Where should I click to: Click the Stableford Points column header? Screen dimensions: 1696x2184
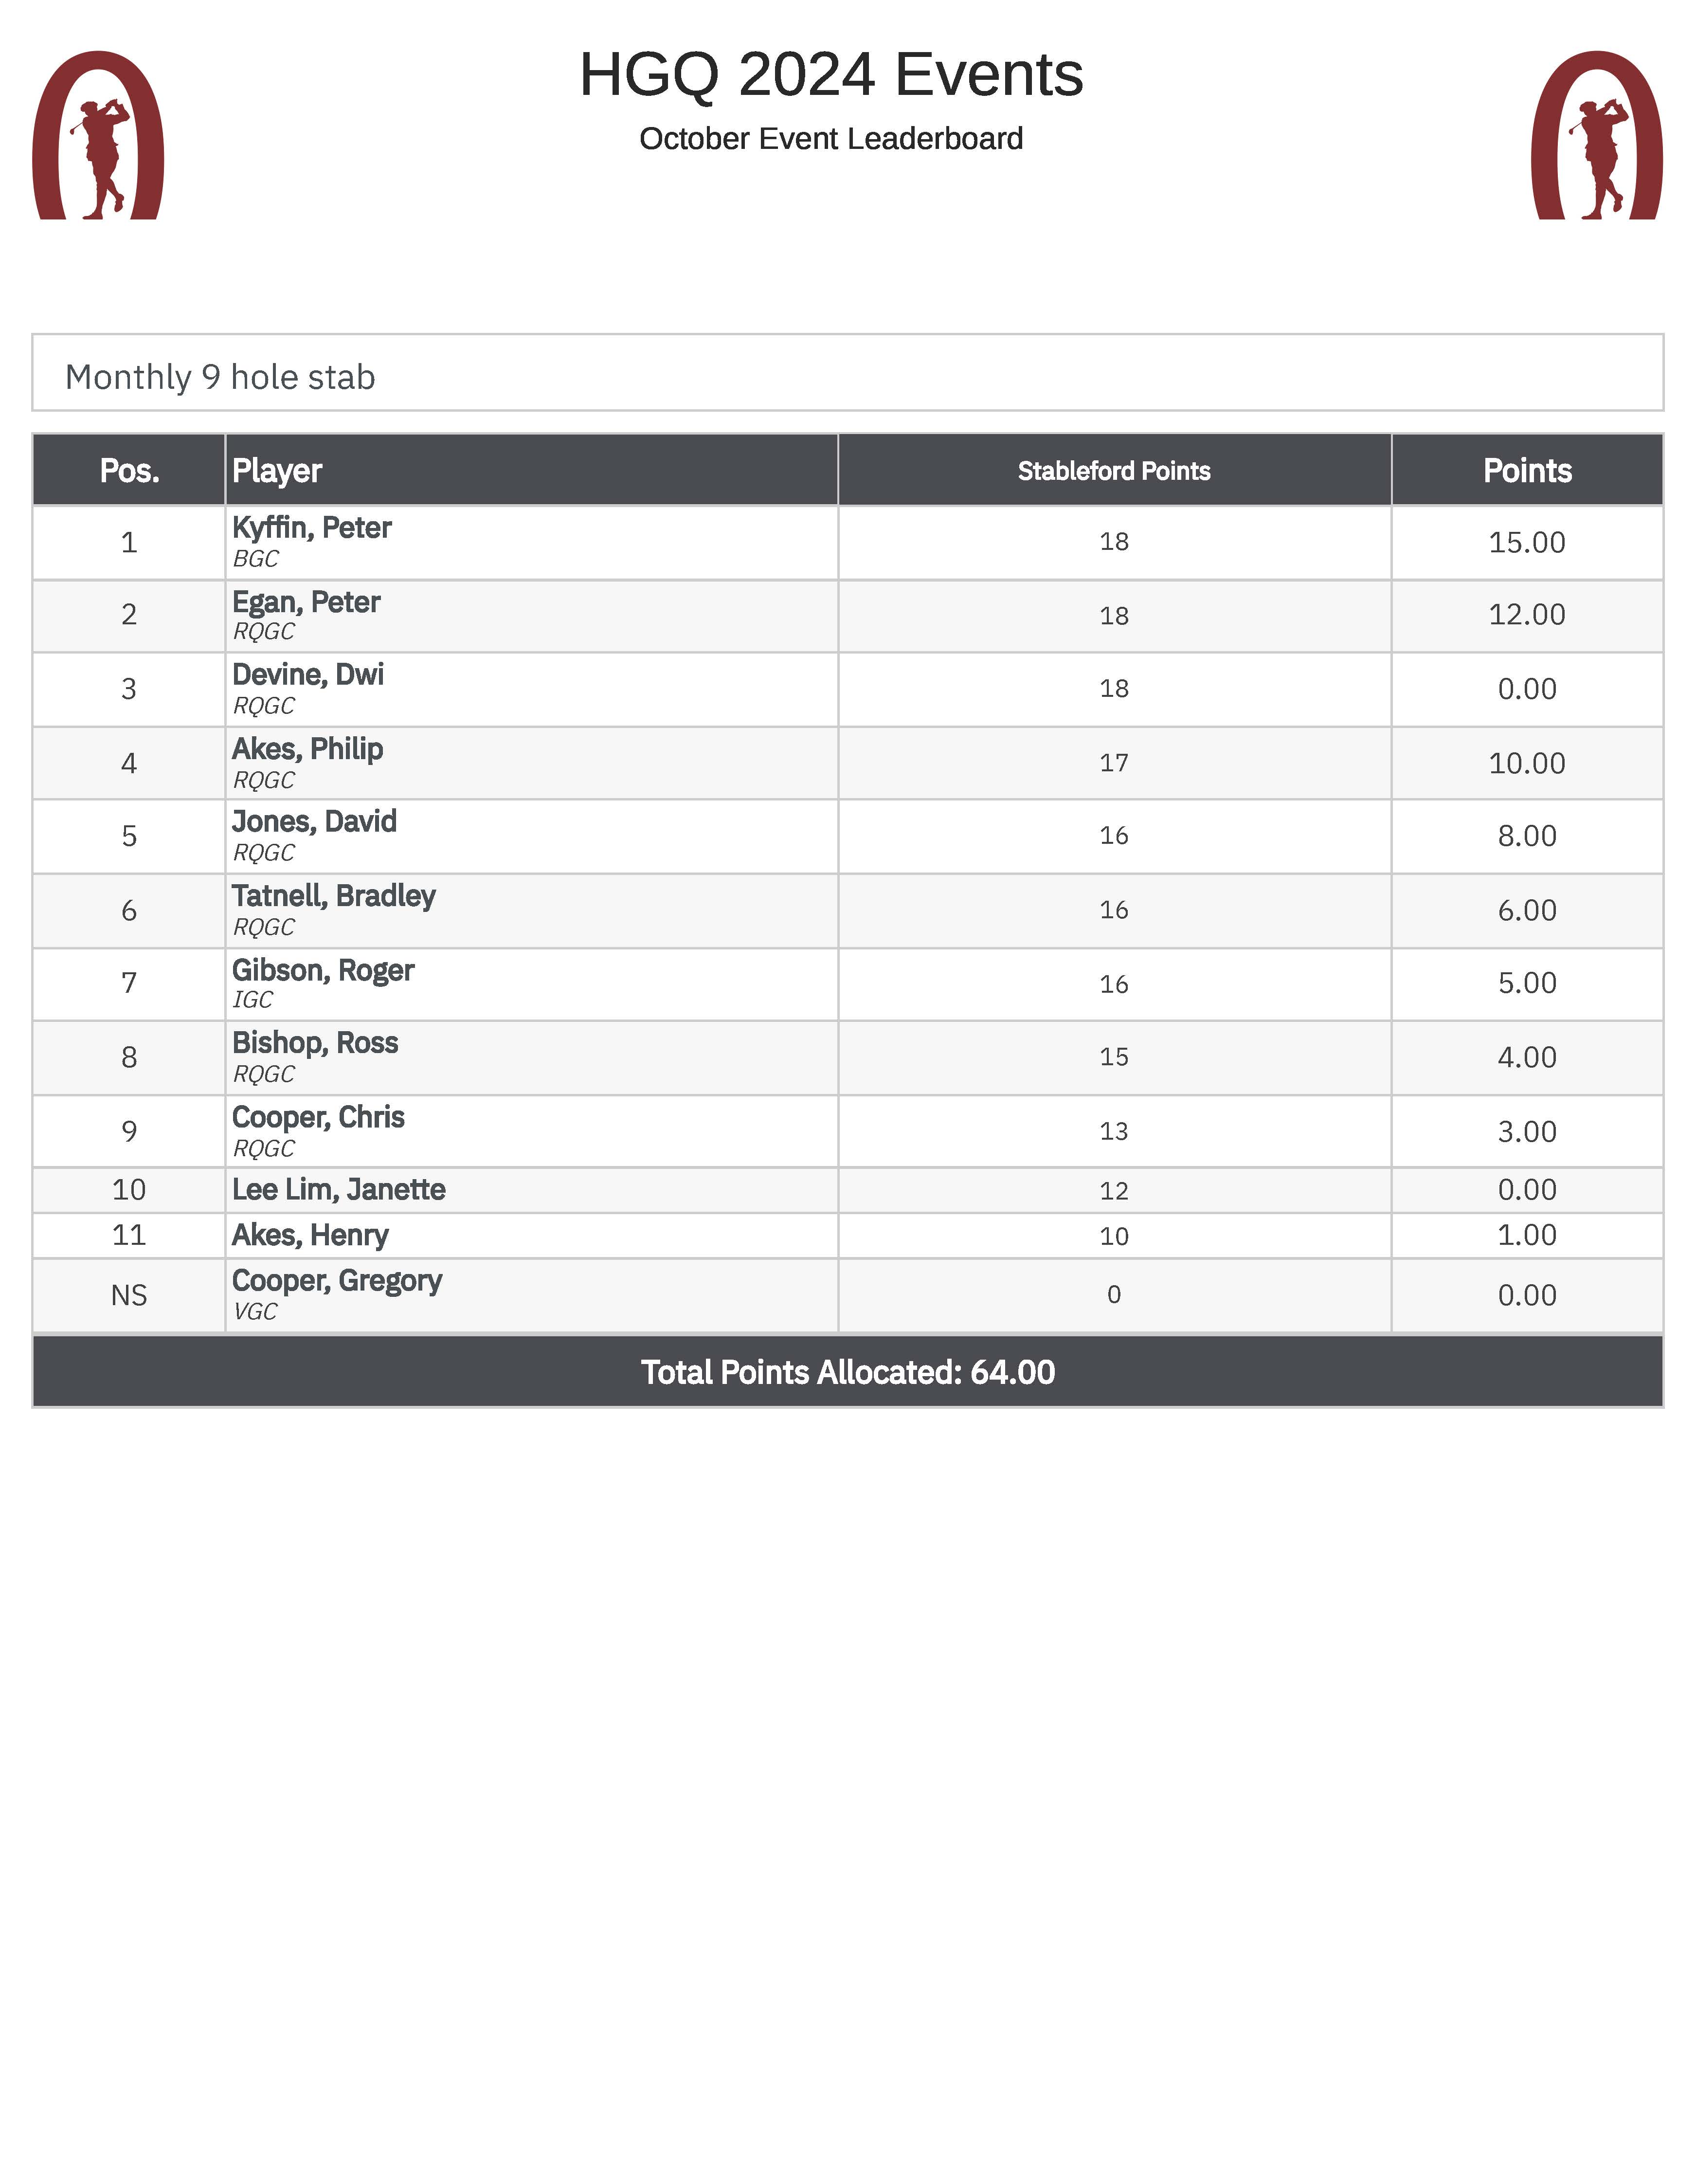1113,471
